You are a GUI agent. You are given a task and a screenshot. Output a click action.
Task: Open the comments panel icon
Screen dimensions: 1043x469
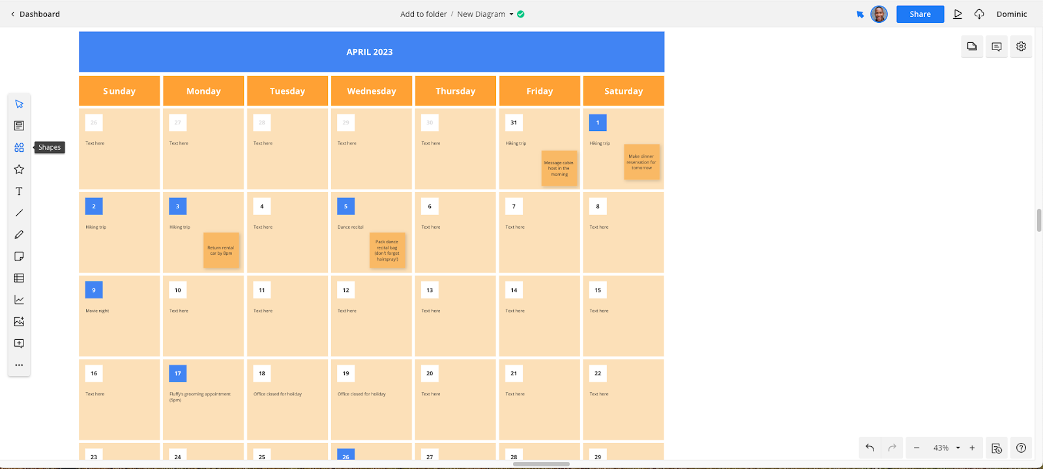tap(997, 46)
